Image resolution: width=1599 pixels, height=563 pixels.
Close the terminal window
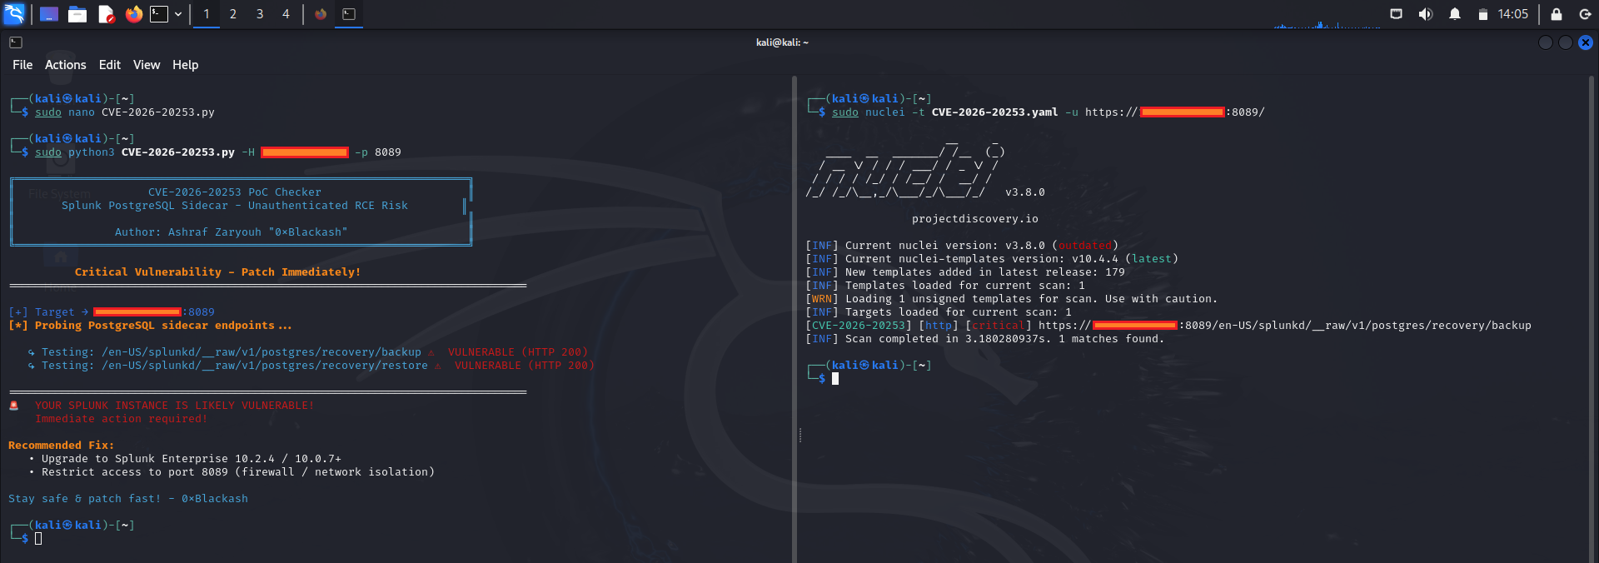pyautogui.click(x=1586, y=42)
